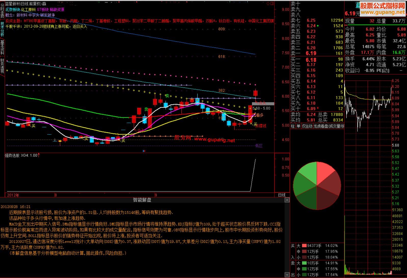Select the 单 tab

pyautogui.click(x=298, y=126)
